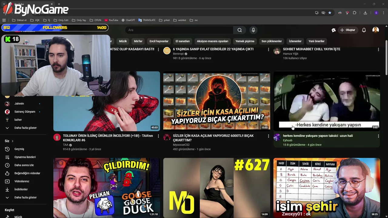The width and height of the screenshot is (388, 218).
Task: Open the MyoosseCS2 channel avatar
Action: pos(167,137)
